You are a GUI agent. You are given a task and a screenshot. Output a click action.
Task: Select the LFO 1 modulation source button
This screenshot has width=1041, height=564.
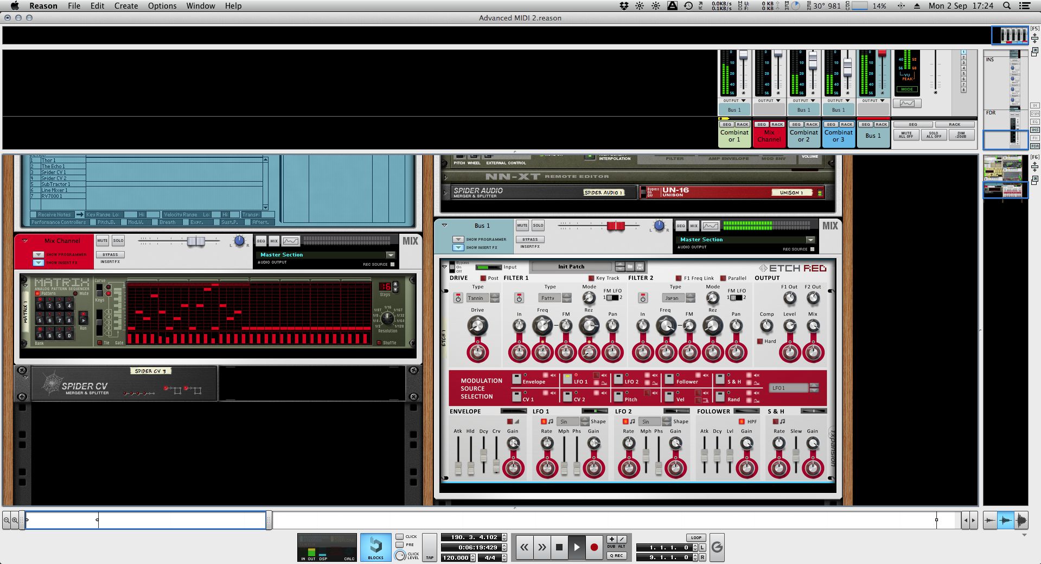[568, 378]
